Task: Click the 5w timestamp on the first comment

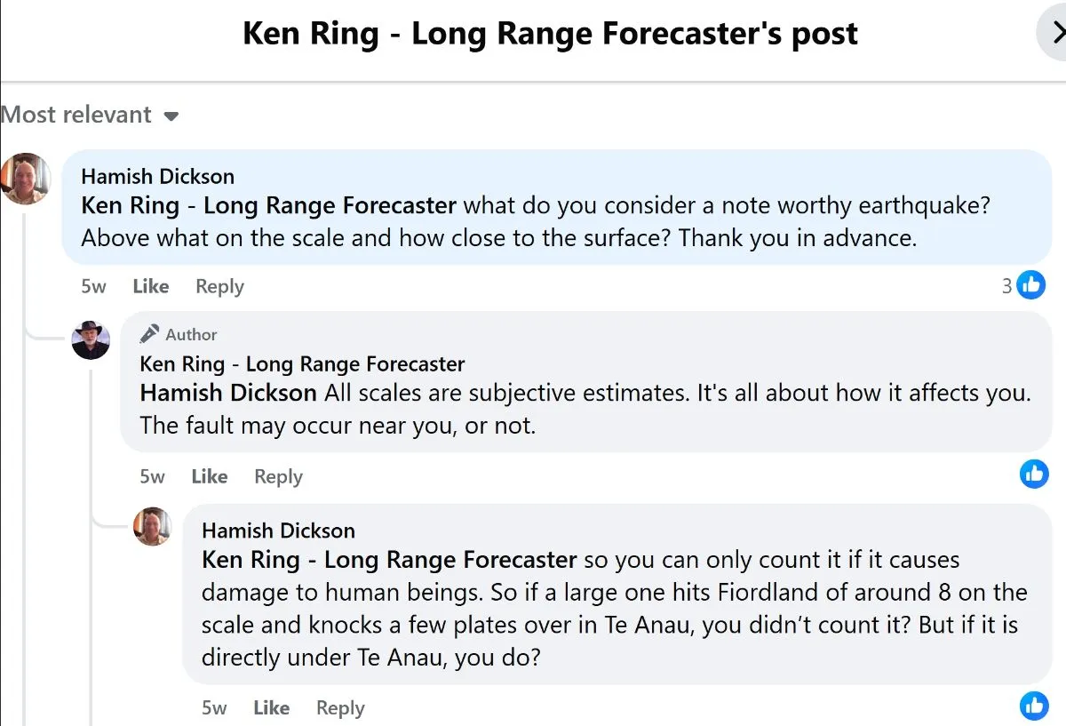Action: pos(93,286)
